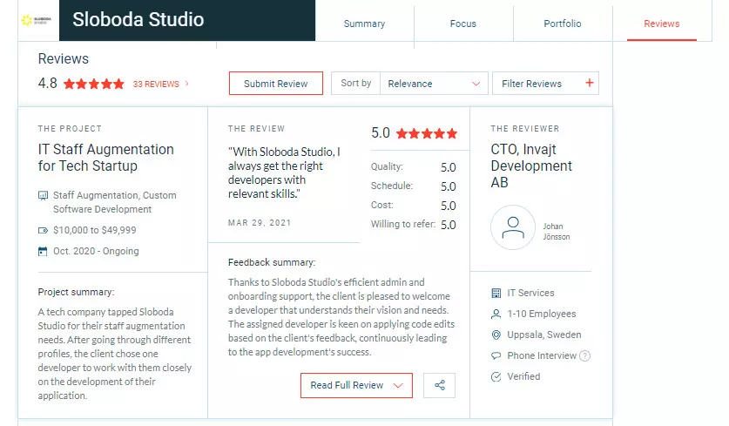Click the 1-10 Employees text

tap(542, 314)
